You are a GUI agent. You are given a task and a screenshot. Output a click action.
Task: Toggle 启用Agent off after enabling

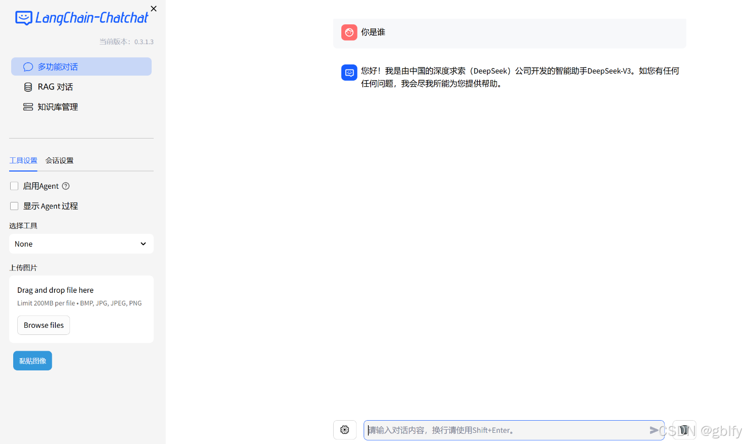pyautogui.click(x=14, y=186)
